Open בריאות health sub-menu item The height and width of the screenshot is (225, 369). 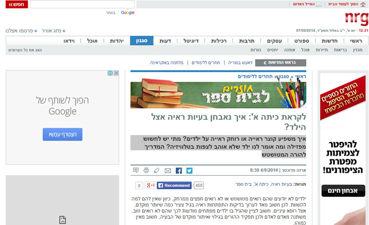point(340,50)
